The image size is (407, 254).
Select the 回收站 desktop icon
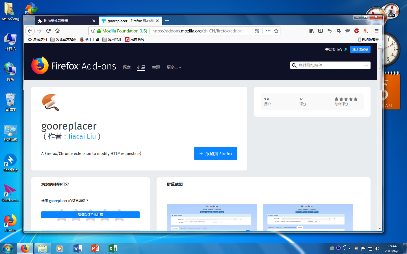(x=10, y=102)
